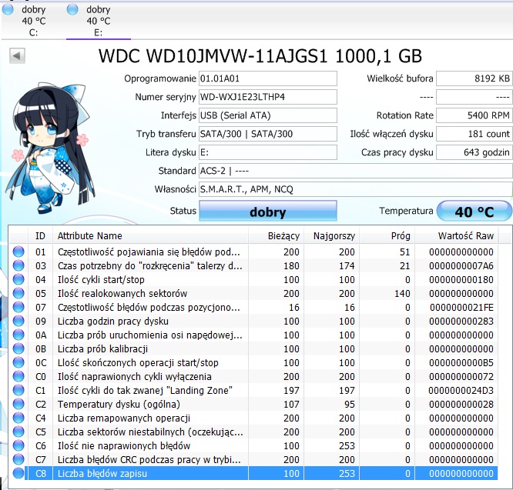
Task: Click the status circle for attribute C5
Action: click(18, 432)
